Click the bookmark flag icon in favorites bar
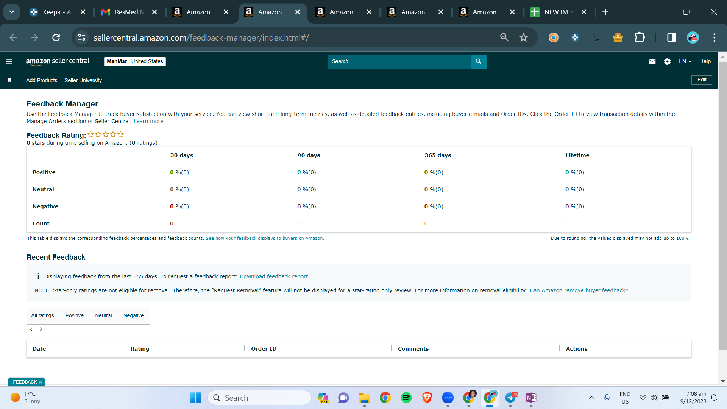The image size is (727, 409). (x=10, y=80)
